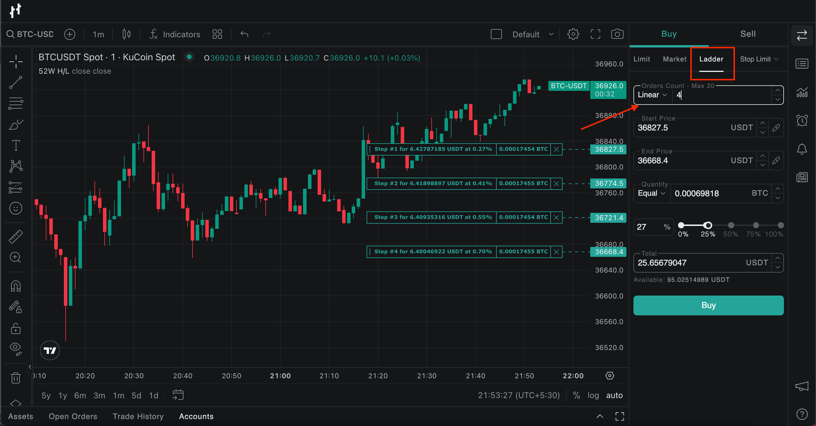Image resolution: width=816 pixels, height=426 pixels.
Task: Toggle stay in drawing mode
Action: pos(15,307)
